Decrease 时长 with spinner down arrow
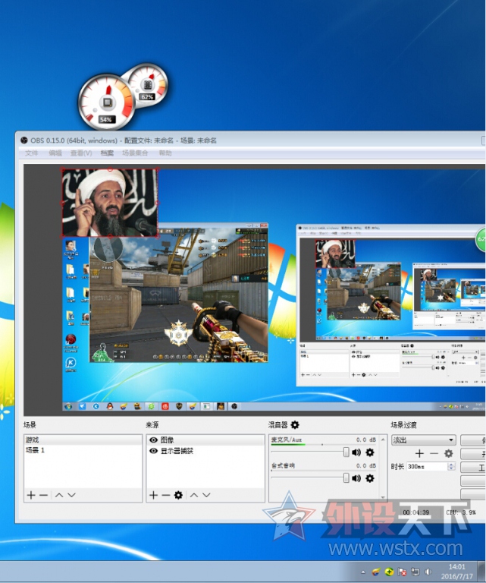The width and height of the screenshot is (486, 583). click(x=451, y=468)
